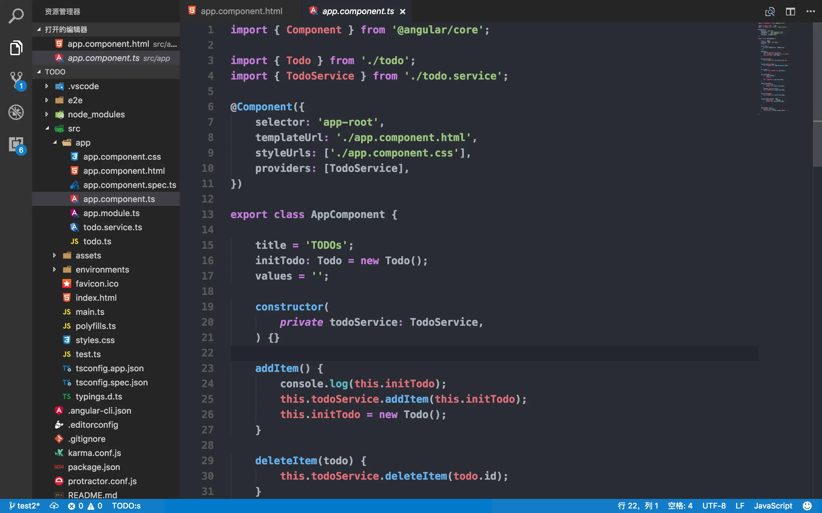Click the UTF-8 encoding indicator
Screen dimensions: 822x513
[x=714, y=506]
